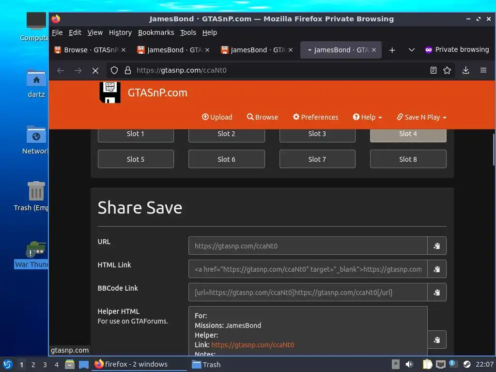Viewport: 496px width, 372px height.
Task: Click the Upload navigation link
Action: (x=217, y=117)
